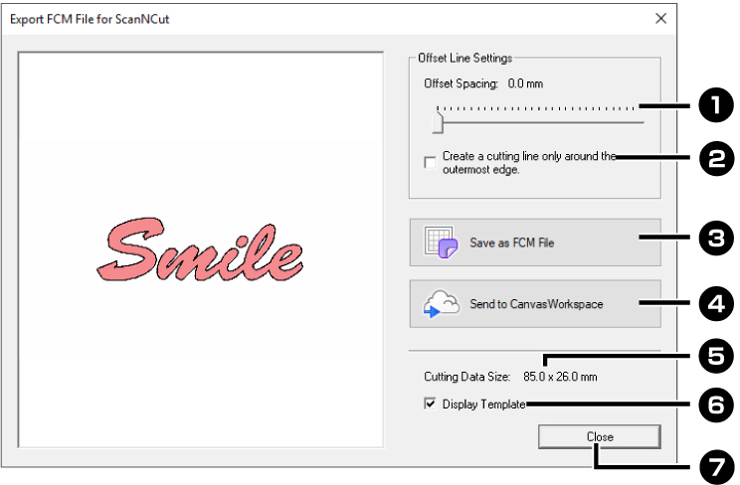Image resolution: width=740 pixels, height=485 pixels.
Task: Click the grid icon on Save as FCM File
Action: click(439, 243)
